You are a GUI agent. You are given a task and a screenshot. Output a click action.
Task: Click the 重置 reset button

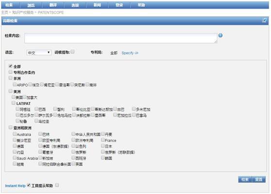(x=259, y=179)
